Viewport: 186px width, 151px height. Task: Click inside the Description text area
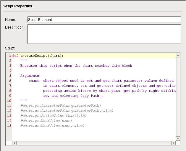pos(103,34)
